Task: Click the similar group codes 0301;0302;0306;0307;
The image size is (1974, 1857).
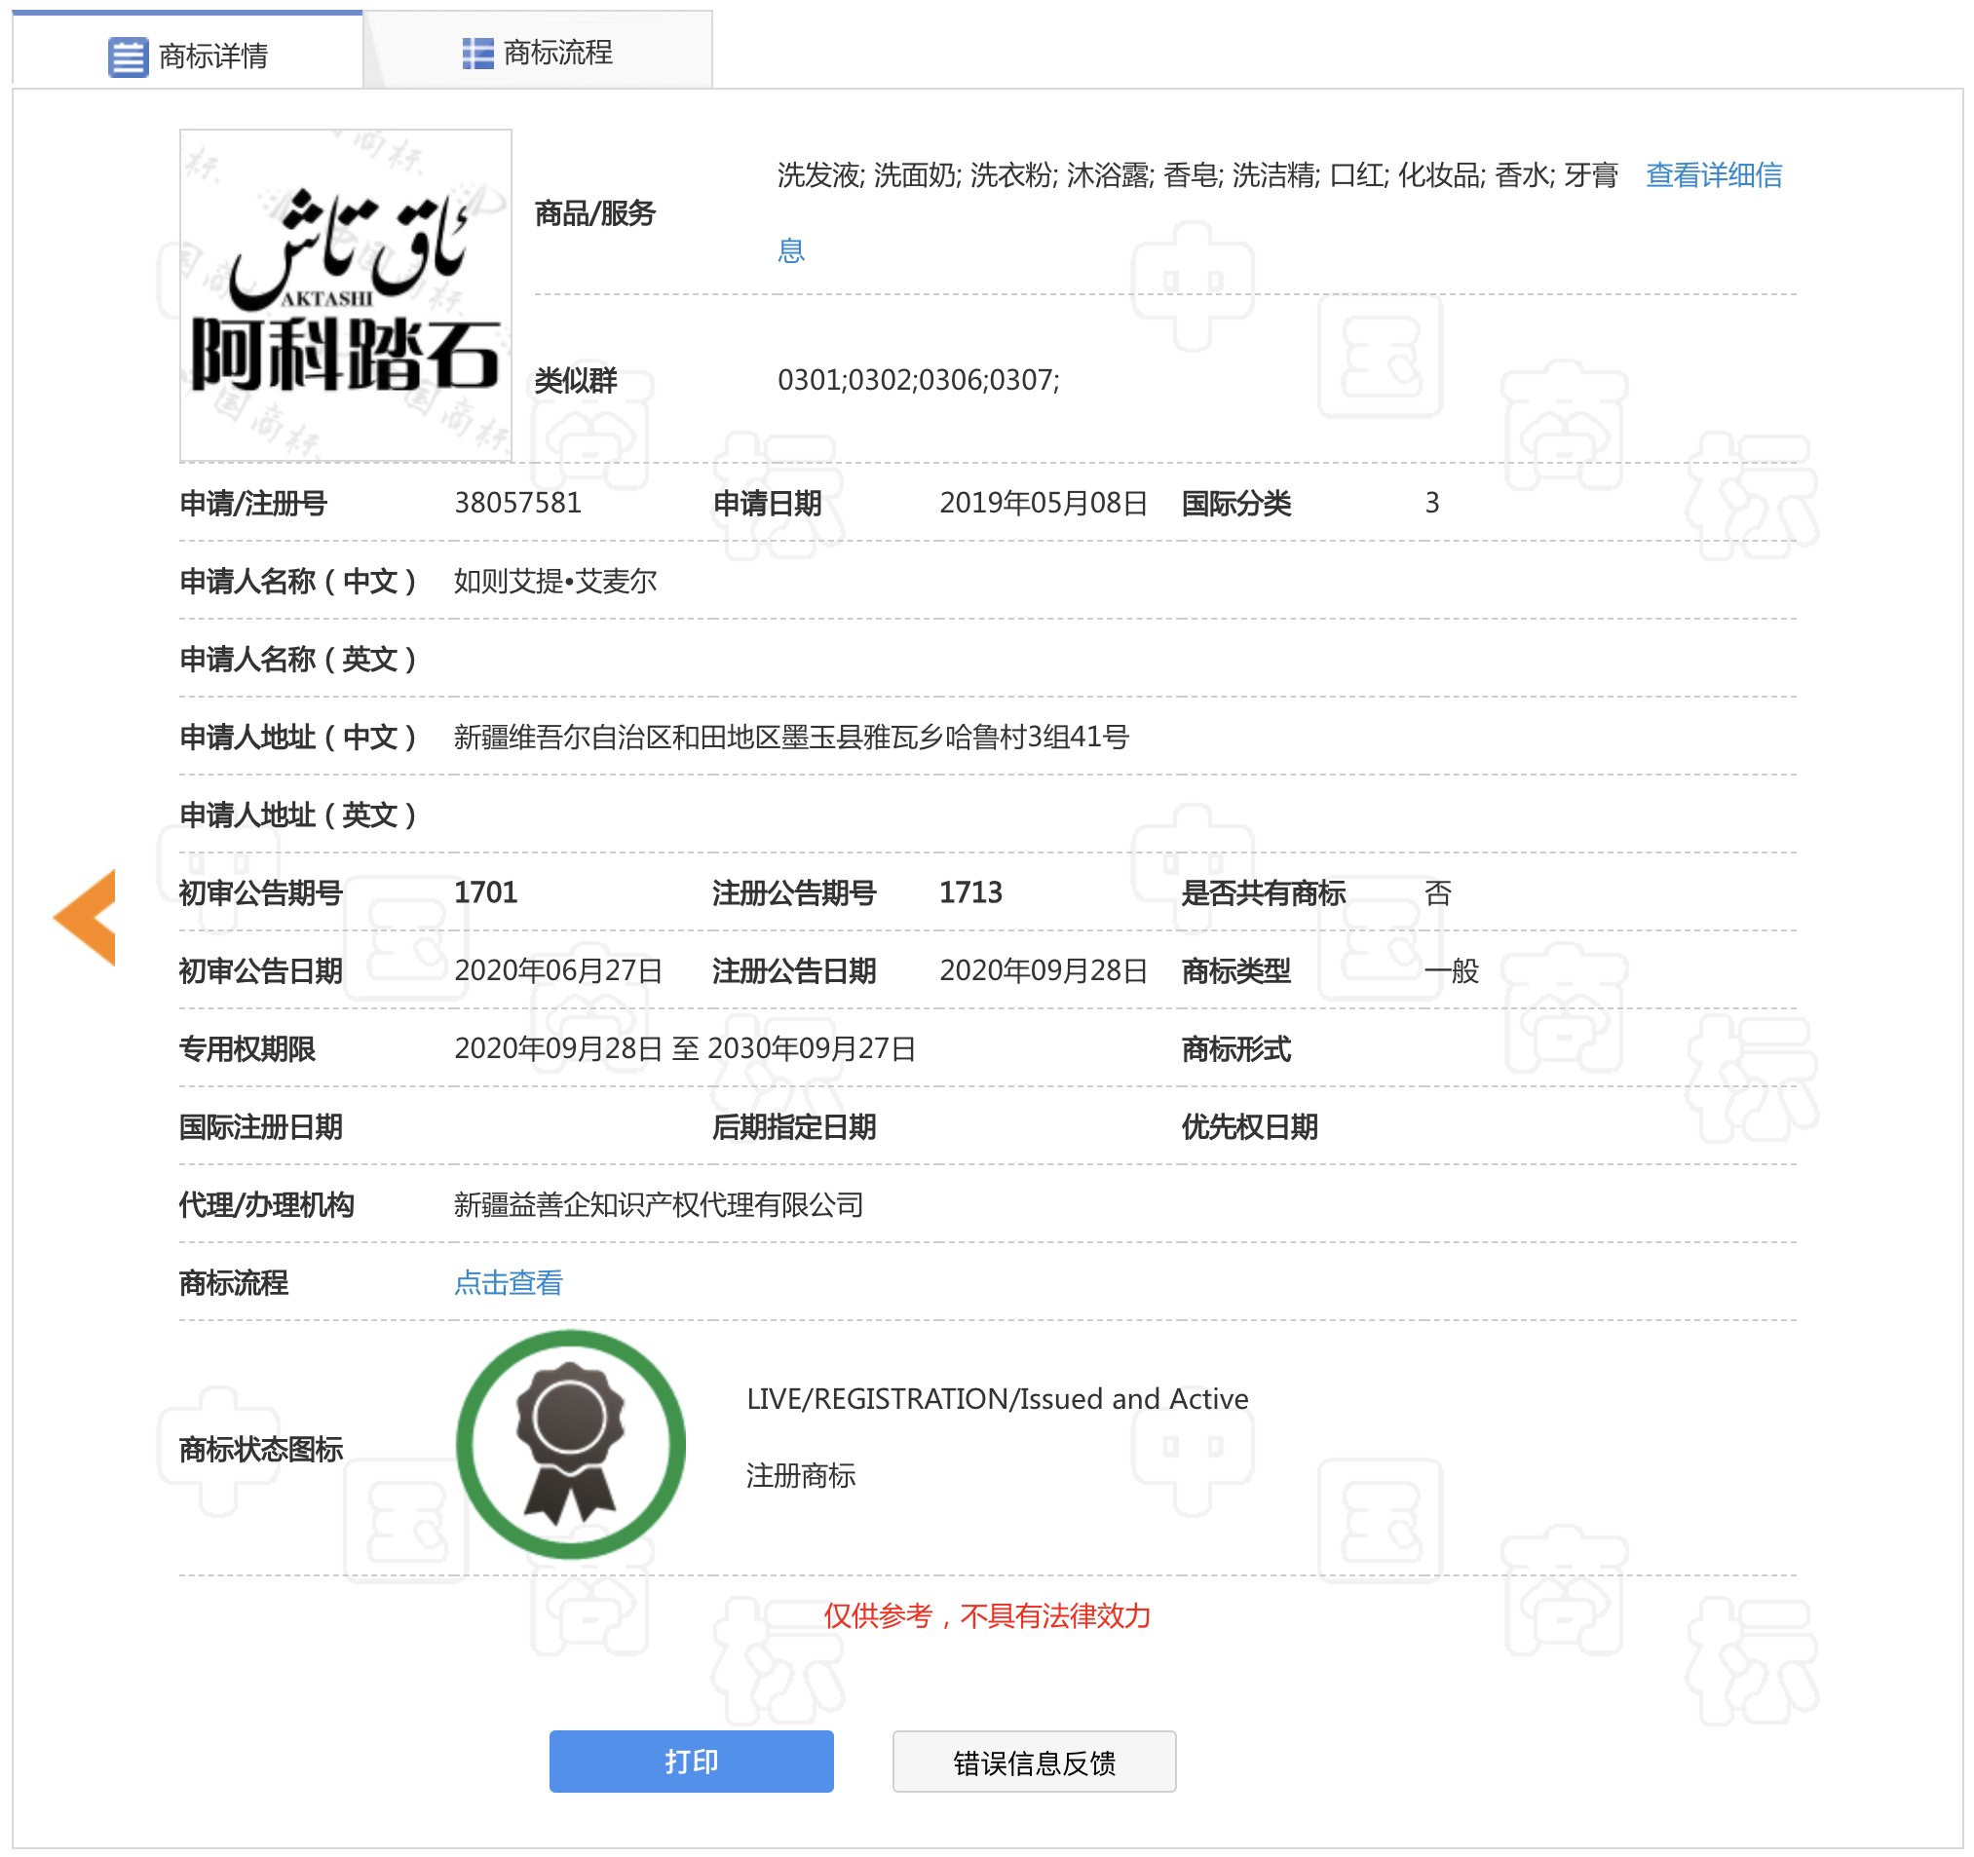Action: tap(919, 380)
